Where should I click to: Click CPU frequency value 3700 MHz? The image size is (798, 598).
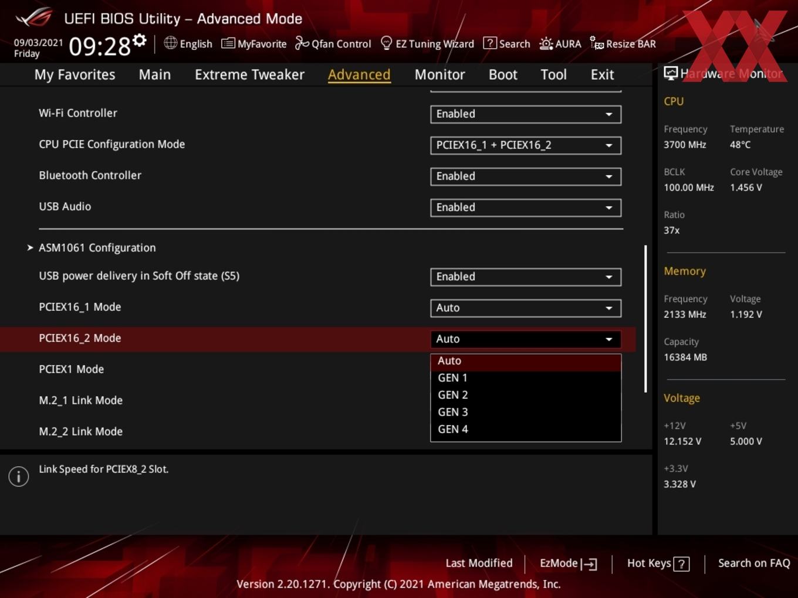click(685, 145)
